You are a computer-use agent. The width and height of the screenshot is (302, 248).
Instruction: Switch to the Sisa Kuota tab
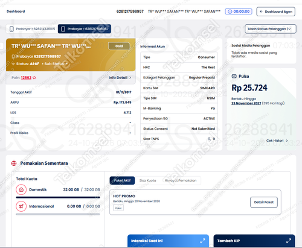[x=148, y=180]
